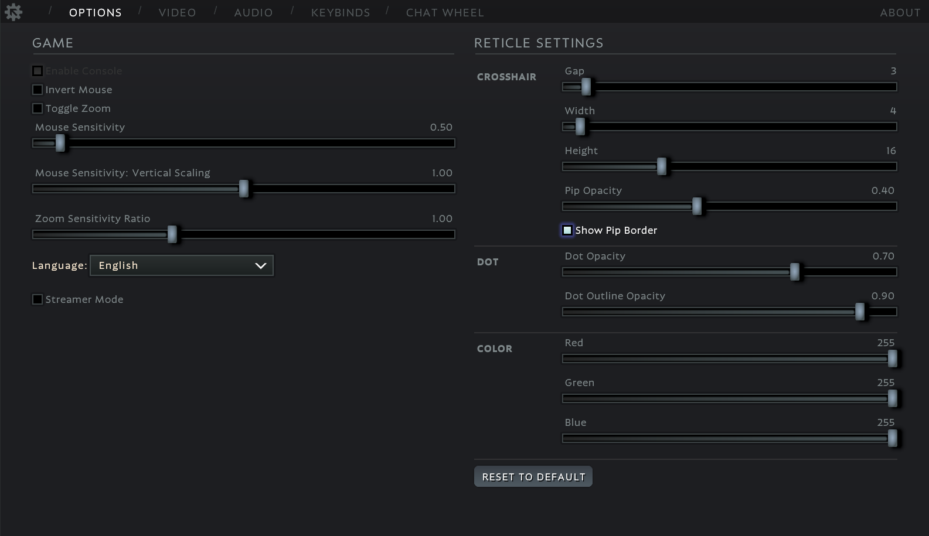
Task: Toggle the Invert Mouse checkbox
Action: tap(38, 90)
